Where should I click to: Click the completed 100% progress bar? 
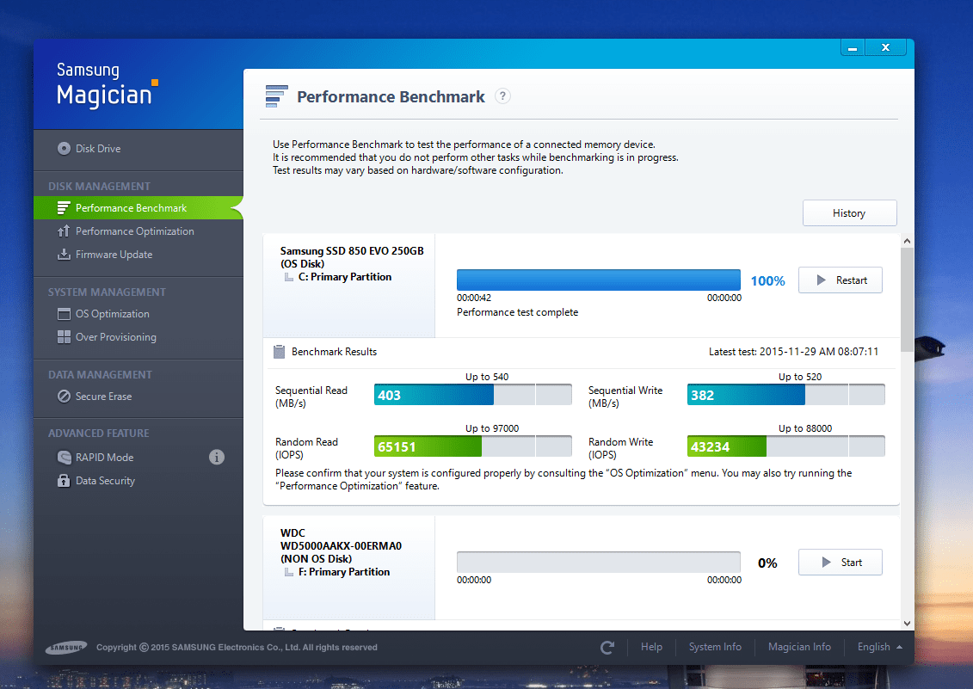tap(599, 280)
